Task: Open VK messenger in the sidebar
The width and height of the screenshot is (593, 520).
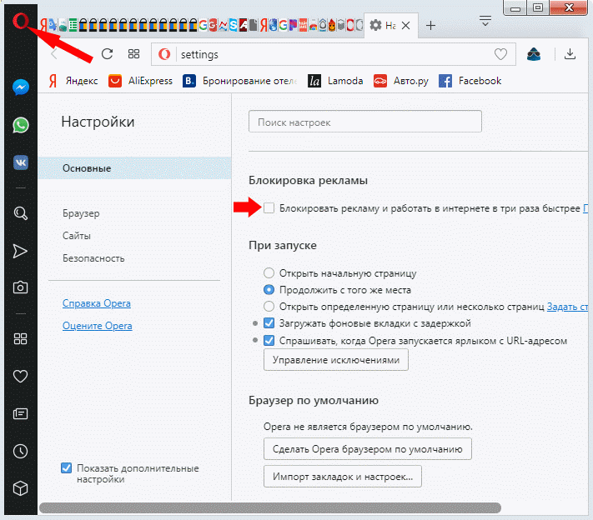Action: (x=20, y=162)
